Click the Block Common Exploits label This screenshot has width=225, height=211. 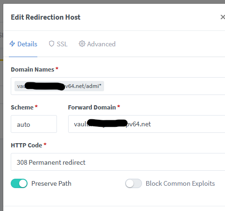point(180,183)
